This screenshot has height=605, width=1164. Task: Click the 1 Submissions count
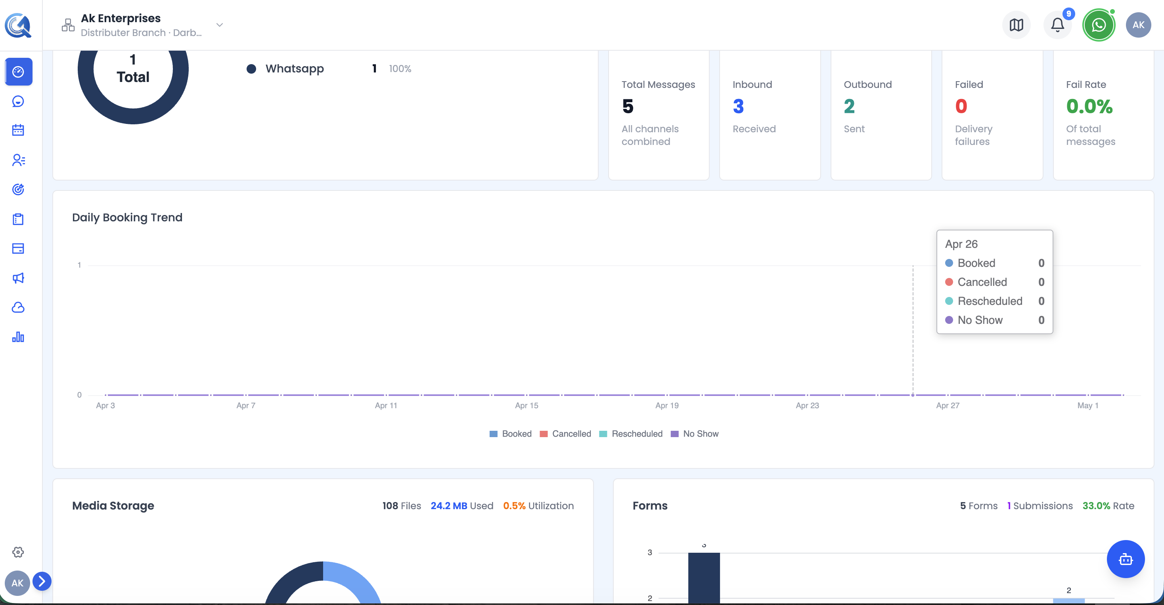(x=1040, y=506)
